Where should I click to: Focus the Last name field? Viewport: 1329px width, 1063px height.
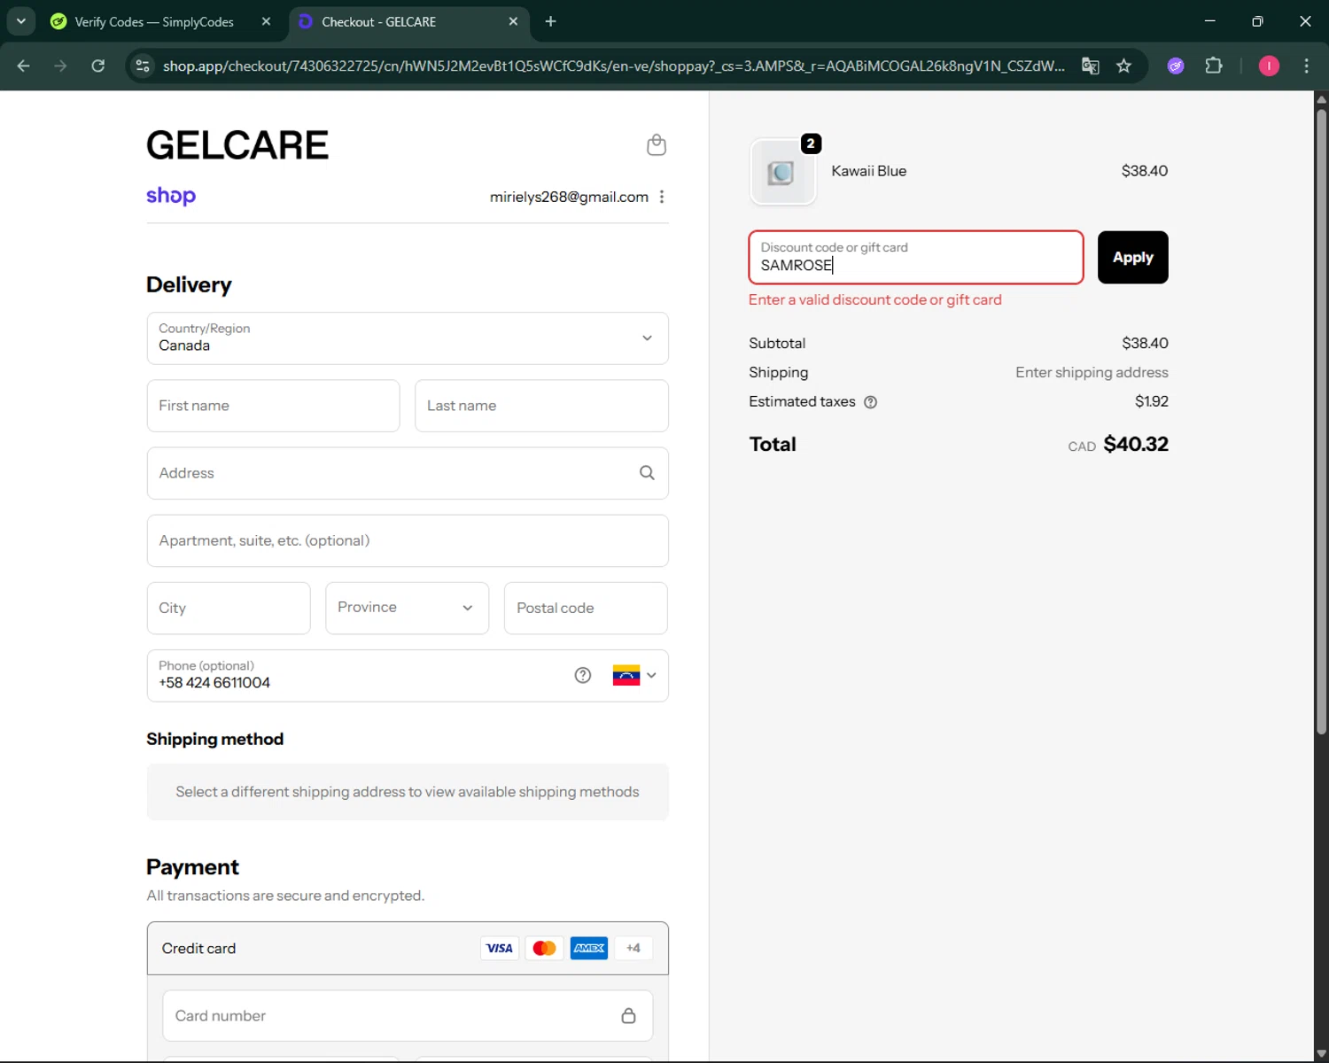(541, 406)
